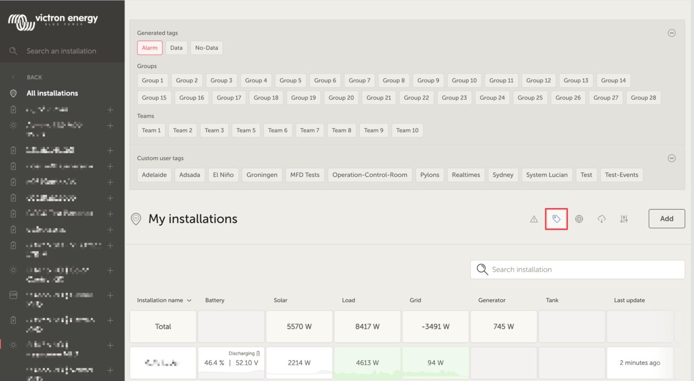The height and width of the screenshot is (381, 694).
Task: Collapse the Generated tags section
Action: point(671,33)
